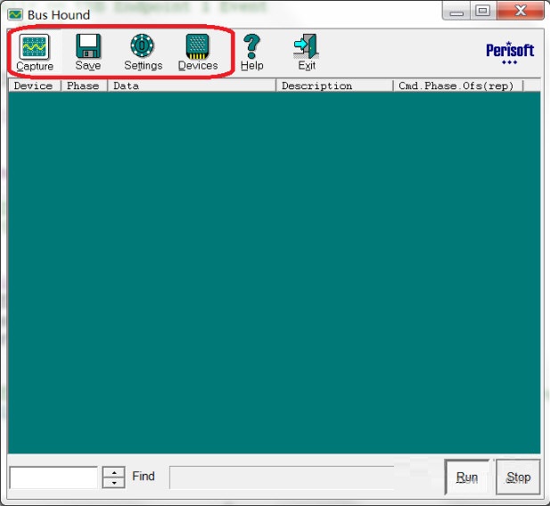
Task: Click the find up arrow
Action: (113, 472)
